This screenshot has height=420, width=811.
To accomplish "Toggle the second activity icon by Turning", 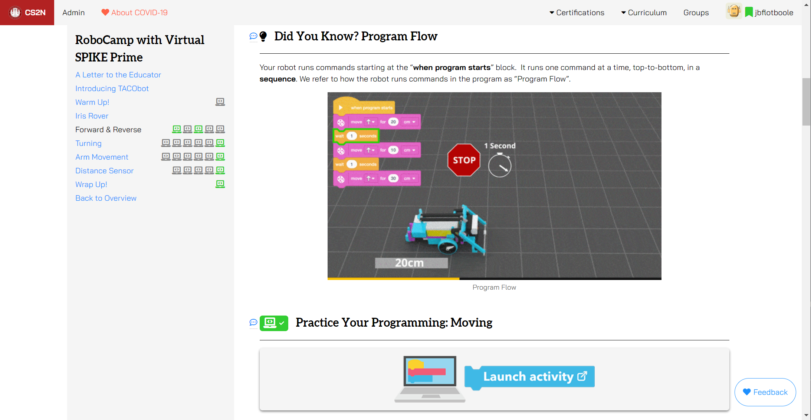I will tap(175, 143).
